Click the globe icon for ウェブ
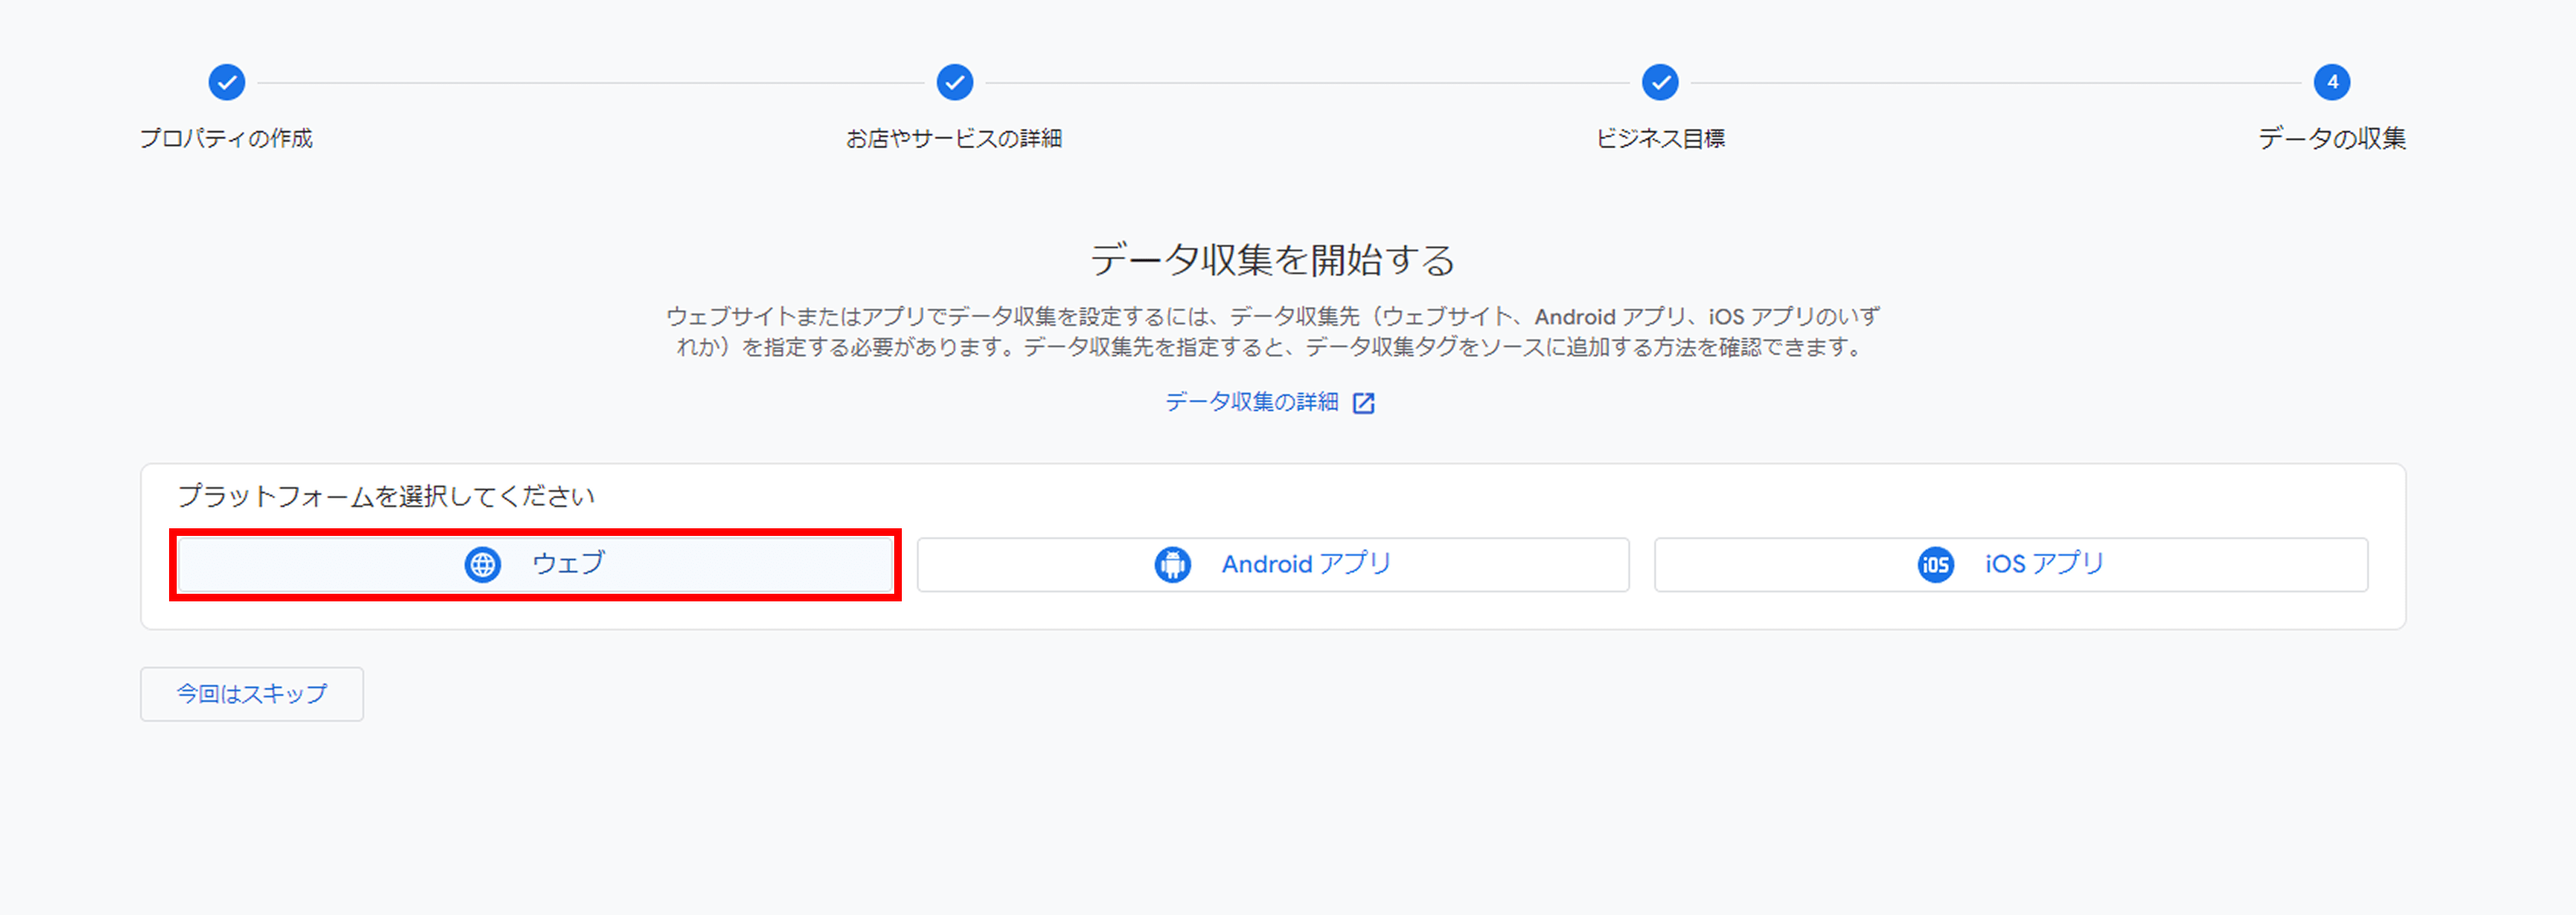Screen dimensions: 2576x915 point(483,564)
